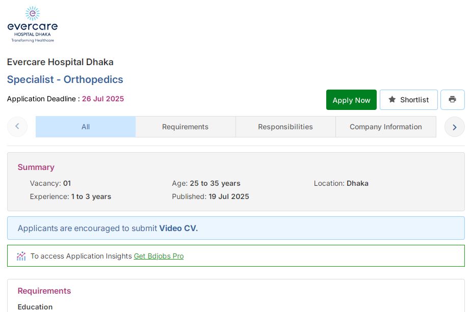Click the Published: 19 Jul 2025 entry
471x312 pixels.
(210, 196)
